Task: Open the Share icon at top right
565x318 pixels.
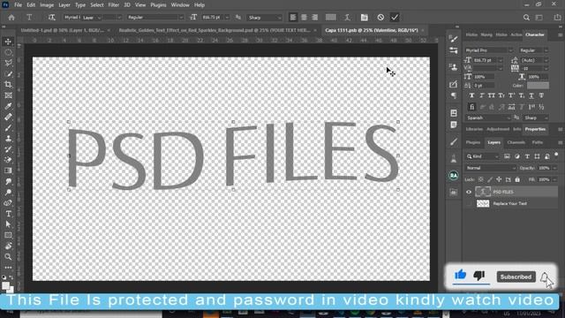Action: click(x=557, y=18)
